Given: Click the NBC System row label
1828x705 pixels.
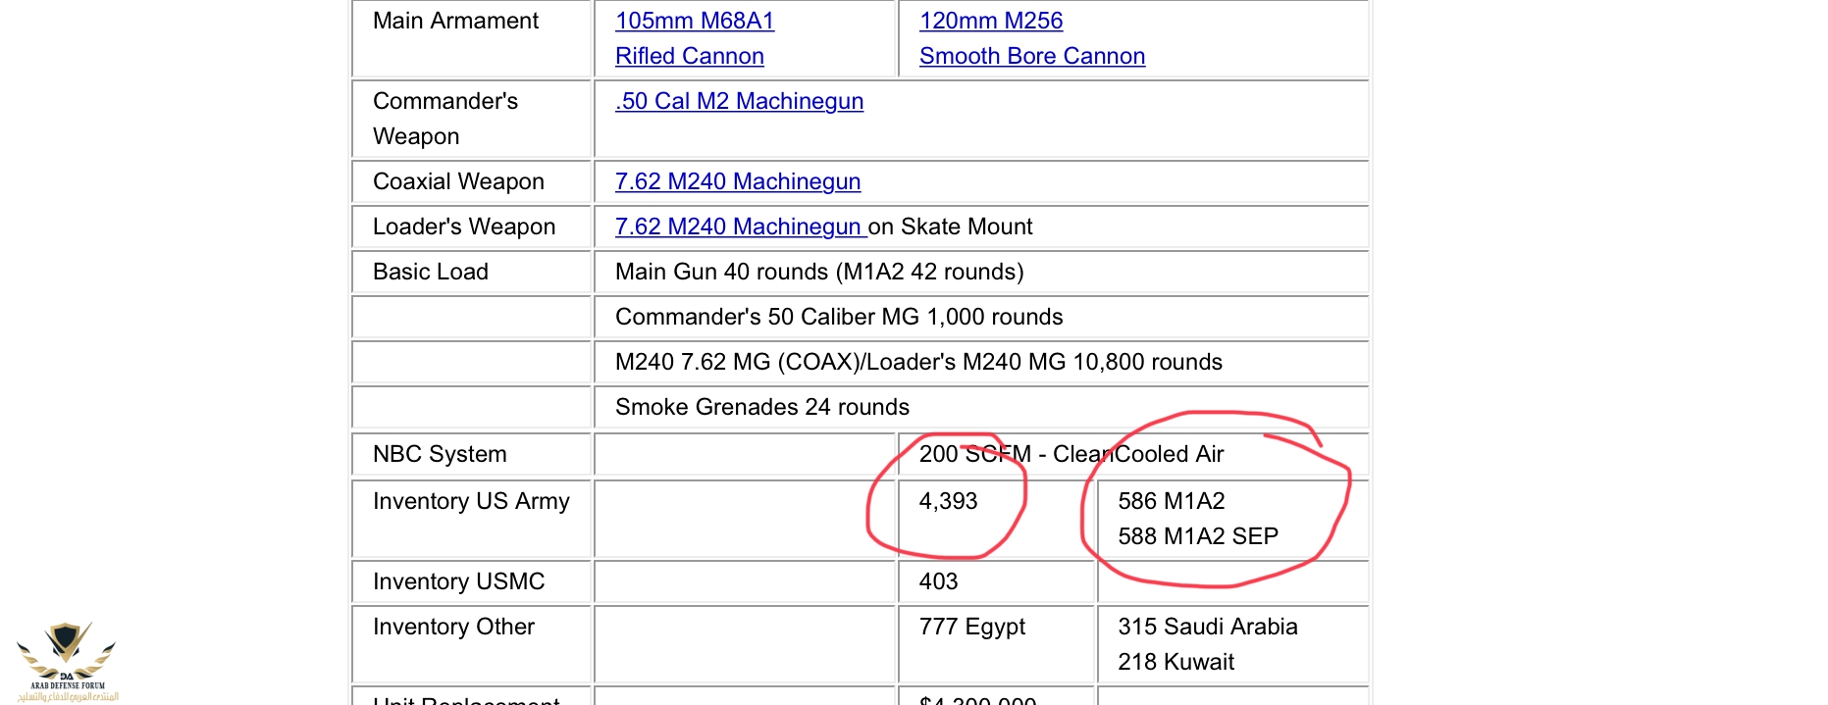Looking at the screenshot, I should pyautogui.click(x=440, y=454).
